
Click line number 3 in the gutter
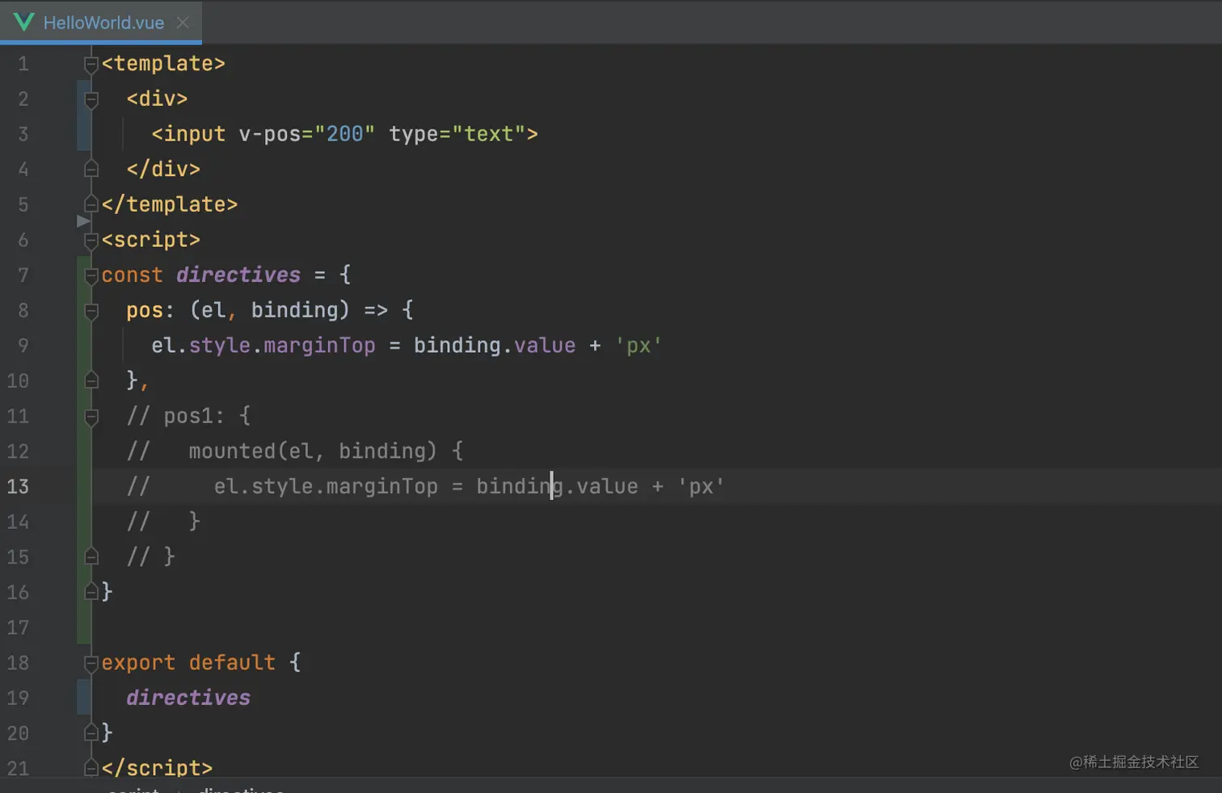point(23,134)
